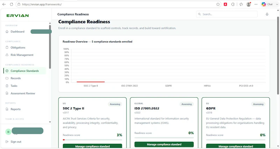Click the browser address bar URL
The height and width of the screenshot is (149, 280).
(42, 4)
